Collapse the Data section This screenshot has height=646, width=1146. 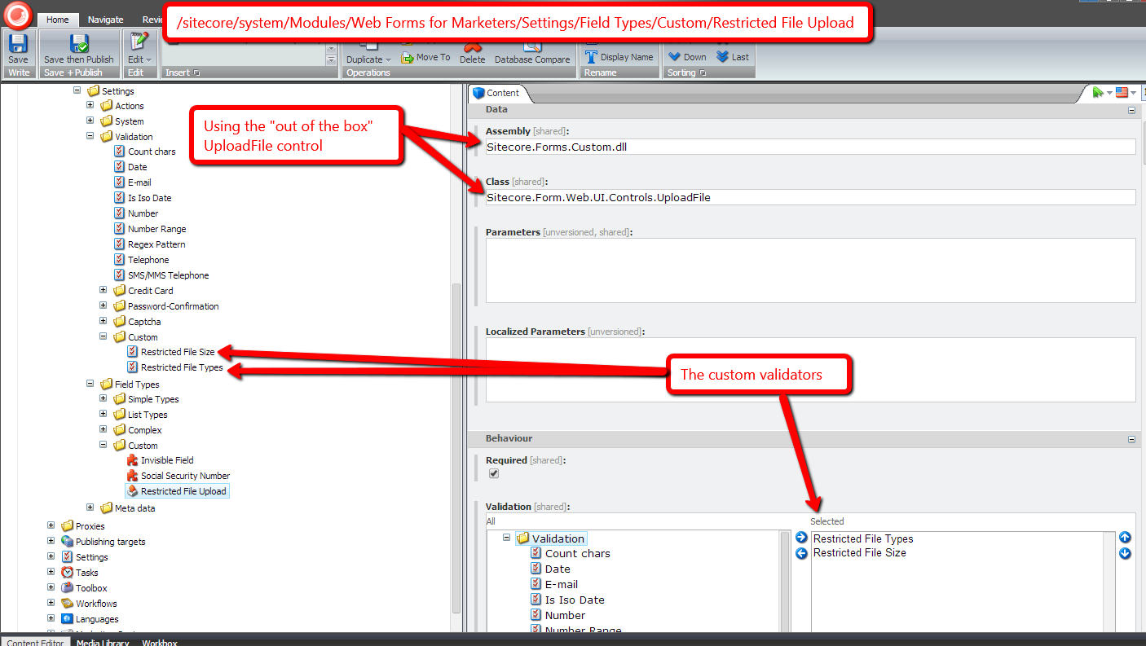tap(1131, 110)
